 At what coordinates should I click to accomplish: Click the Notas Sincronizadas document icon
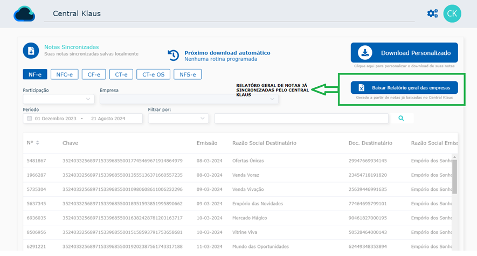point(31,51)
